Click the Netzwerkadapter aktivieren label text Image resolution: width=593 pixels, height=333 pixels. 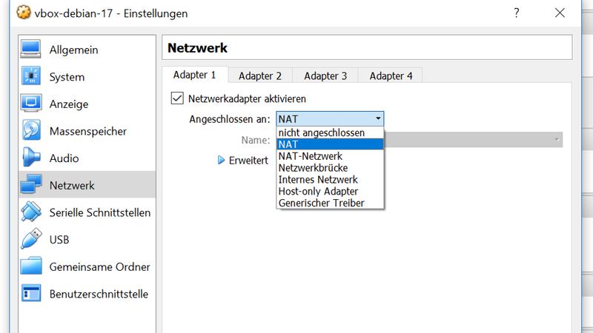[x=247, y=99]
